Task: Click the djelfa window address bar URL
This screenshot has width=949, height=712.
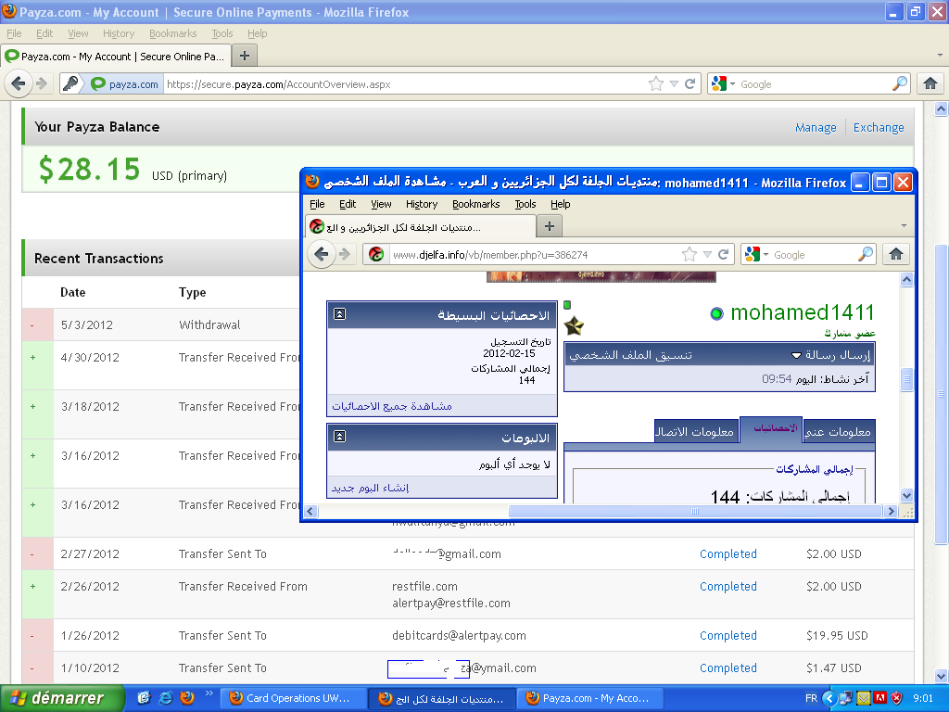Action: 535,255
